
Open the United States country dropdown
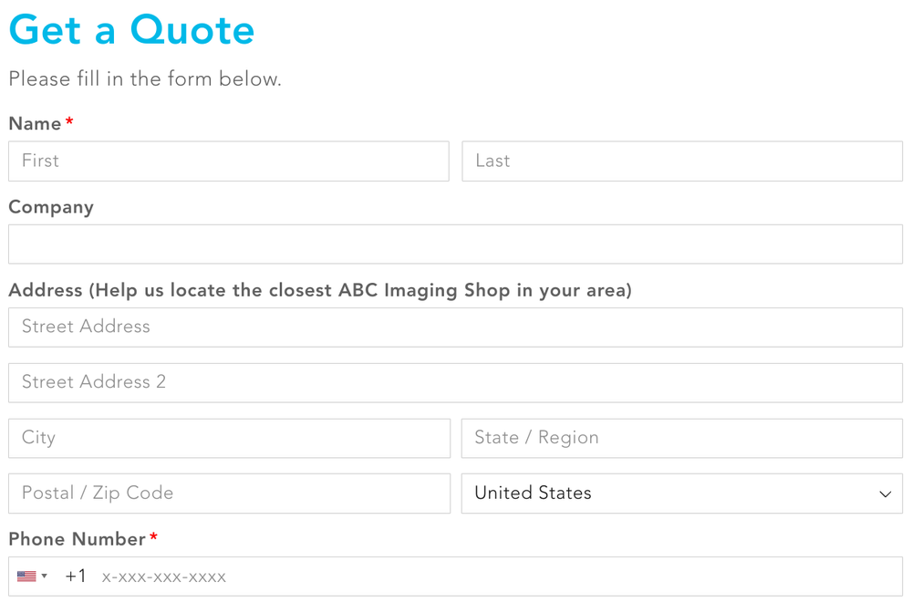675,494
